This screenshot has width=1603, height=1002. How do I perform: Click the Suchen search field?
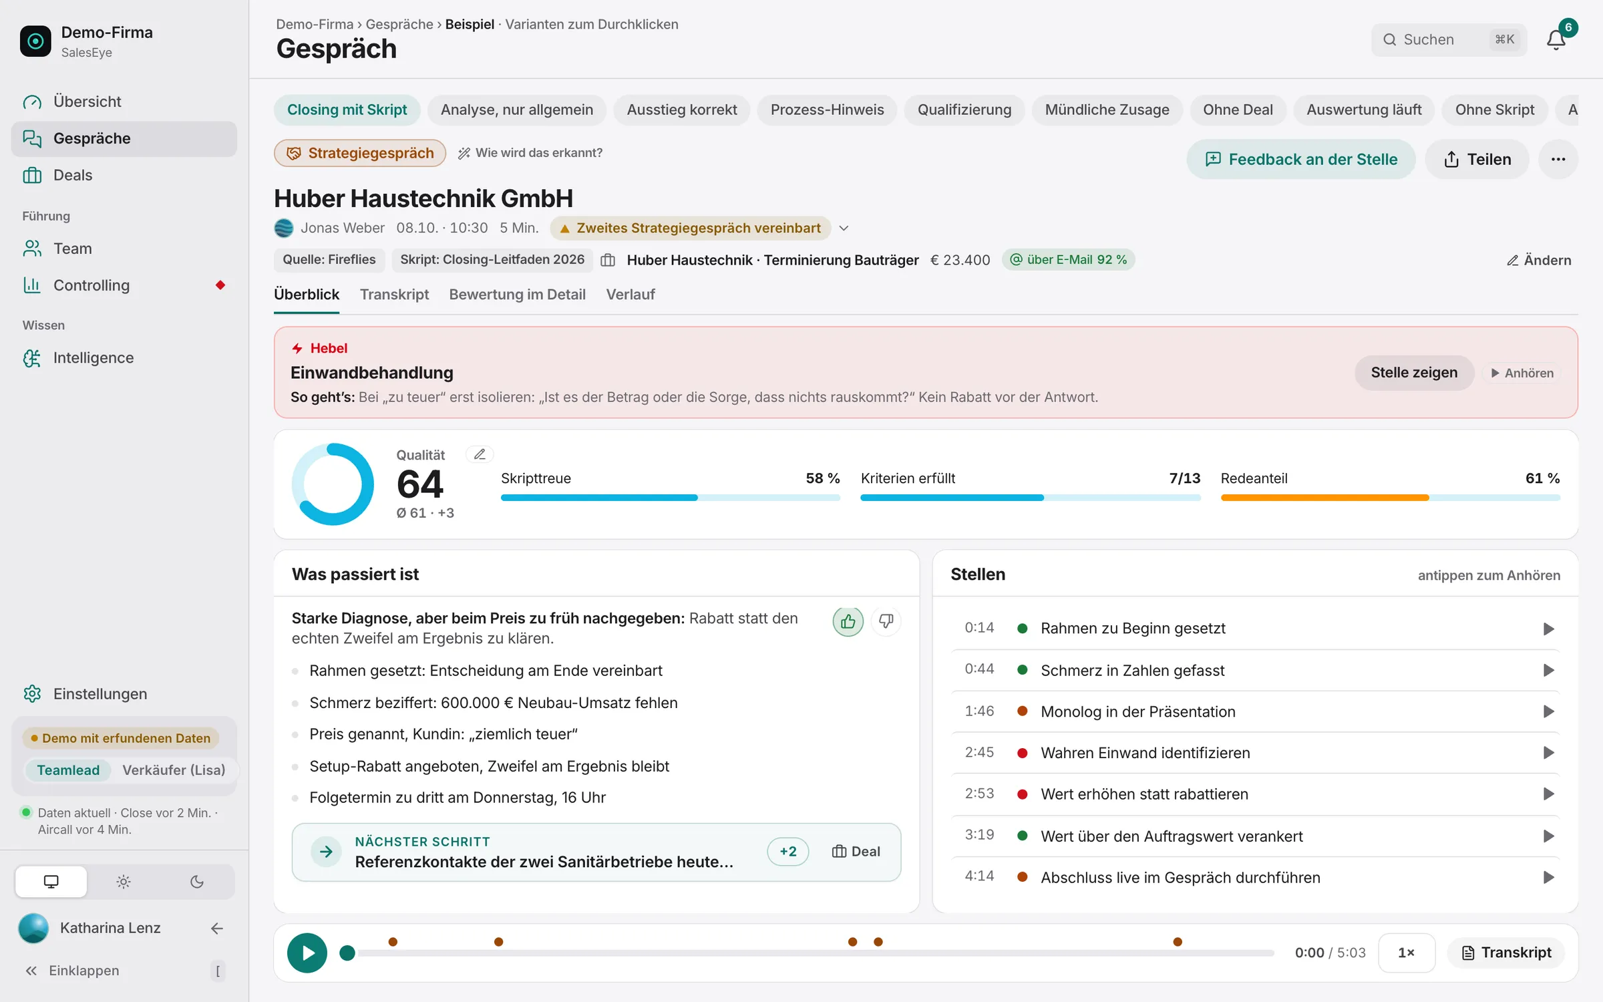[1449, 39]
